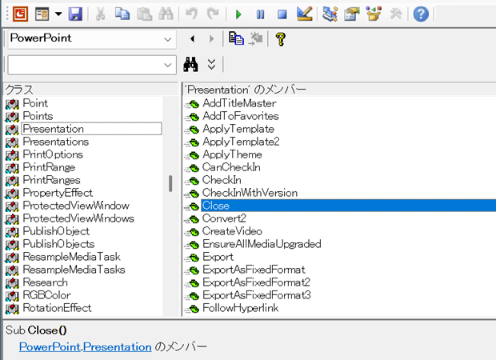The image size is (496, 360).
Task: Go forward with the right arrow button
Action: [211, 39]
